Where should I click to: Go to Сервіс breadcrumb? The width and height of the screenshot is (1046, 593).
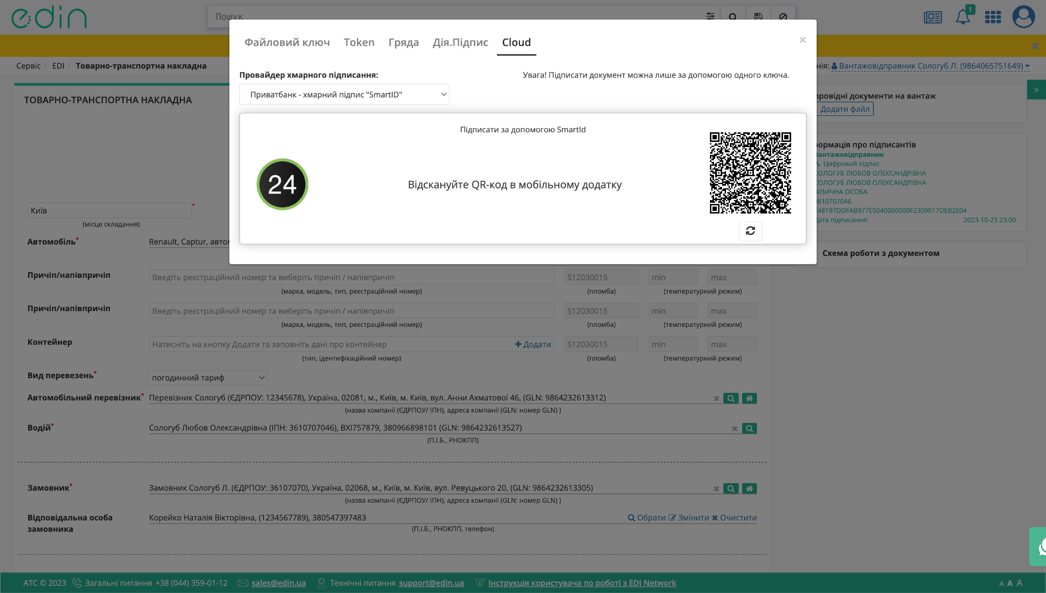(x=28, y=66)
